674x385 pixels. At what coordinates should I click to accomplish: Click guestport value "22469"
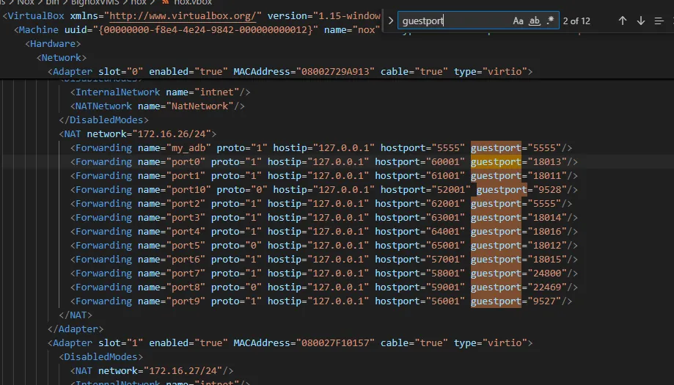(547, 287)
